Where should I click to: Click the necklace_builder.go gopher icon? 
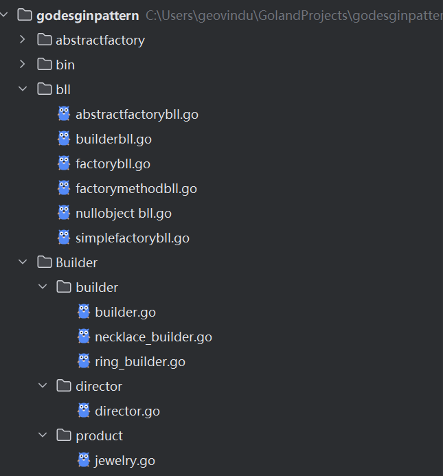[84, 337]
